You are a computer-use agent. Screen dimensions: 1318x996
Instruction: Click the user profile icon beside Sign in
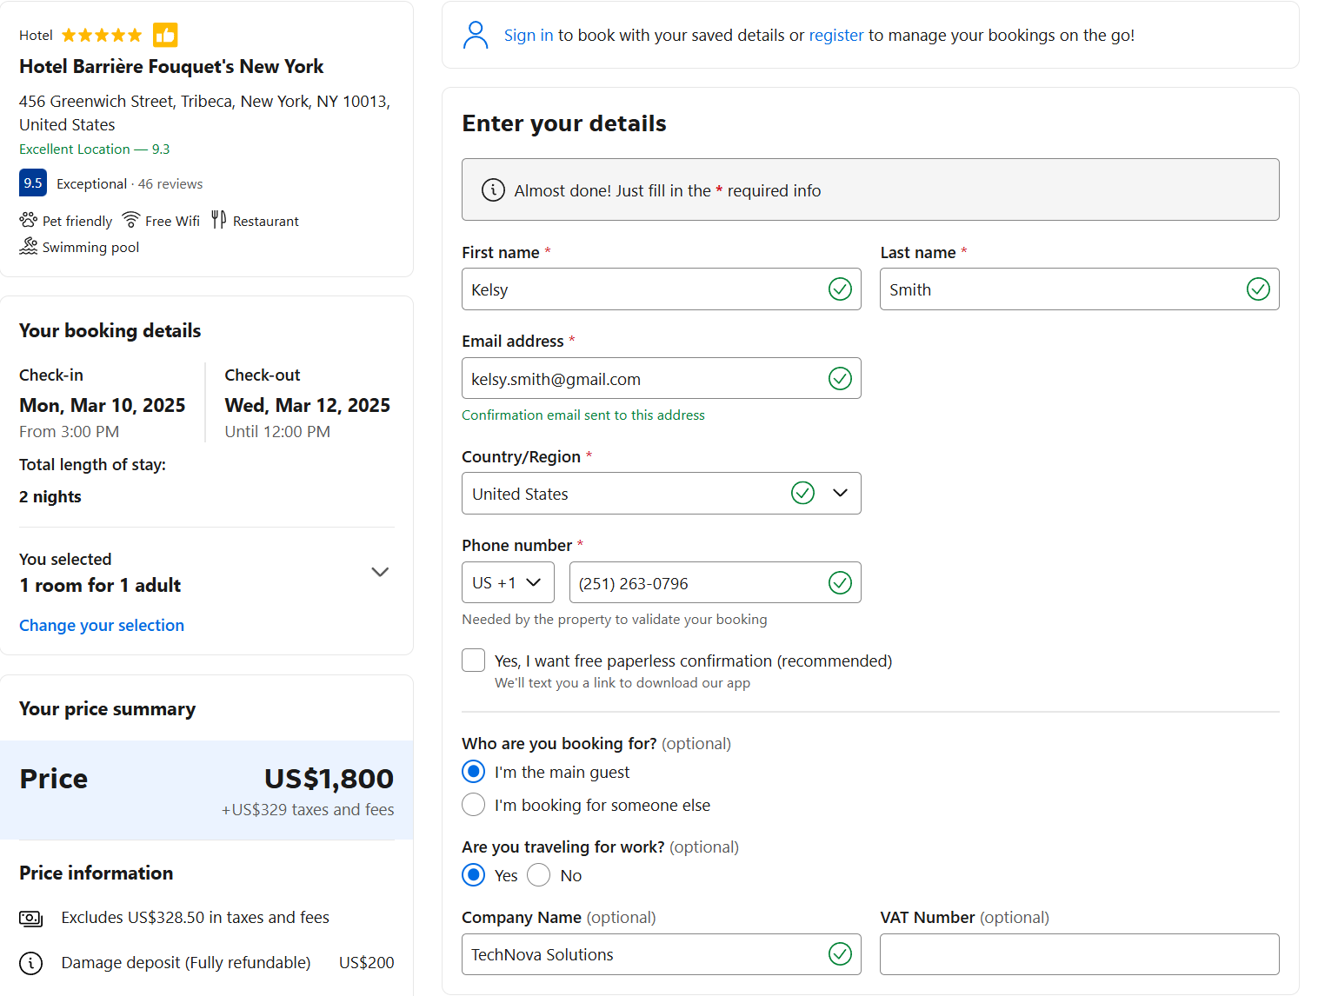pyautogui.click(x=476, y=35)
